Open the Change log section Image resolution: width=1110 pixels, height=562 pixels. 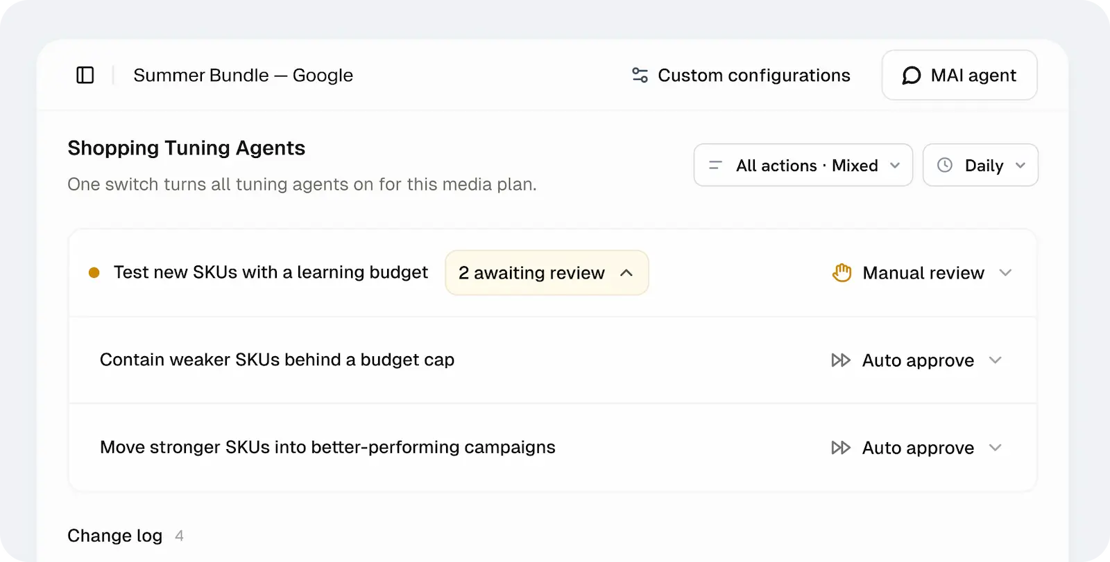point(115,536)
